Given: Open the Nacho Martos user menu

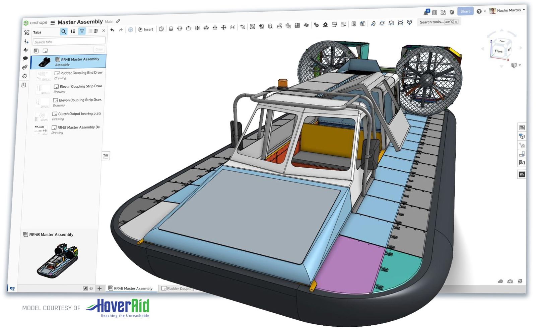Looking at the screenshot, I should 509,10.
